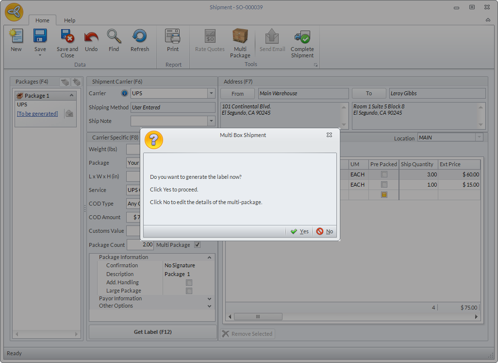This screenshot has height=363, width=498.
Task: Switch to the Help ribbon tab
Action: click(70, 20)
